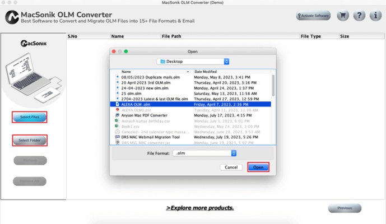Image resolution: width=386 pixels, height=224 pixels.
Task: Click the file list vertical scrollbar
Action: [273, 86]
